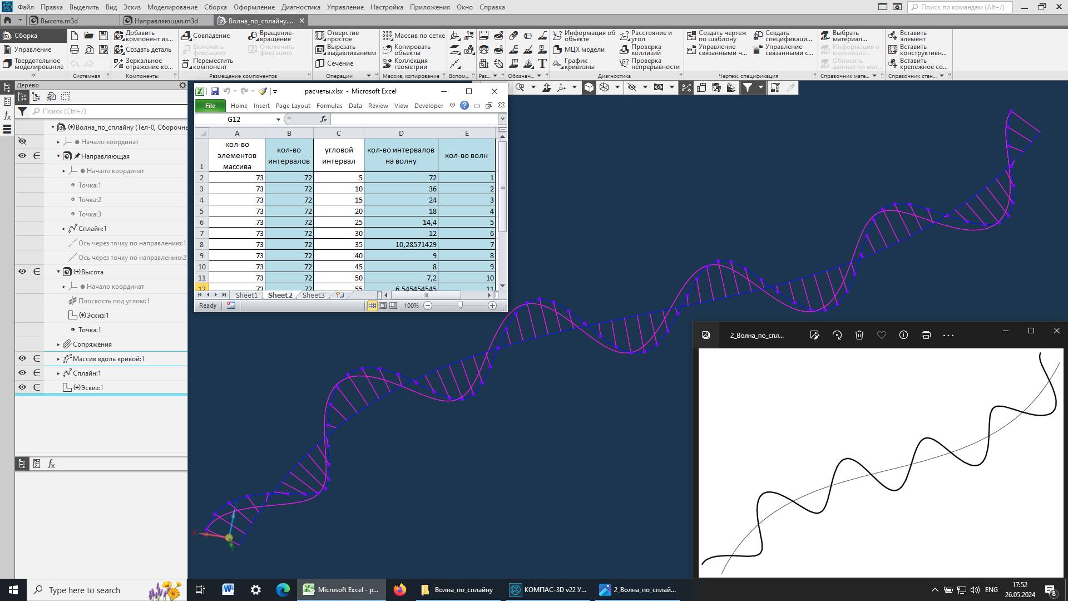Expand Массив вдоль кривой:1 node

[x=58, y=359]
